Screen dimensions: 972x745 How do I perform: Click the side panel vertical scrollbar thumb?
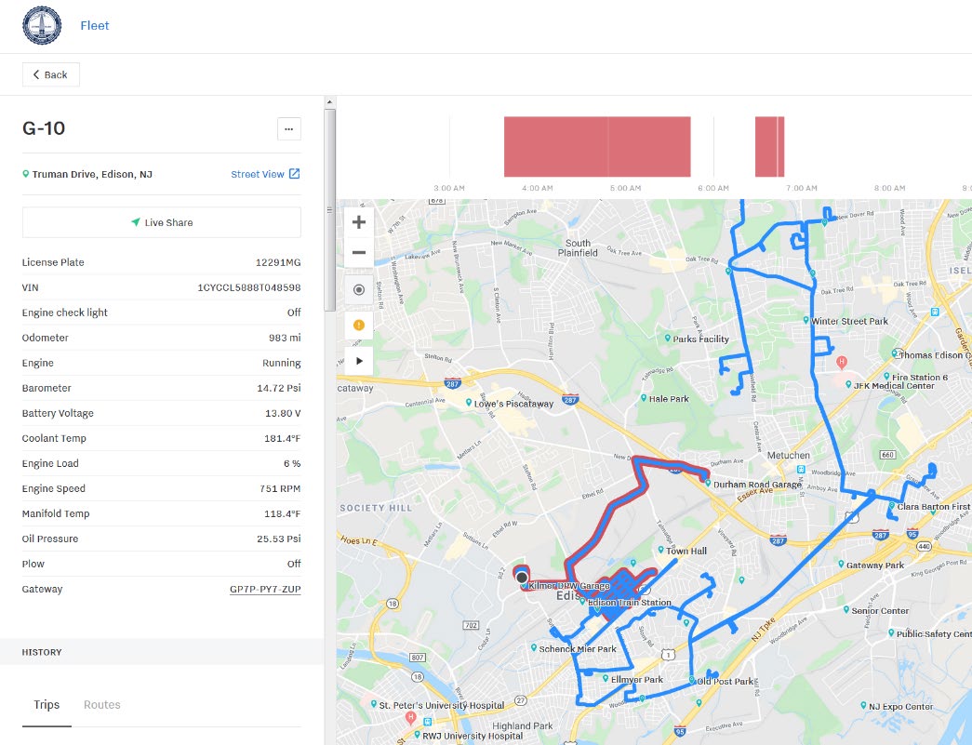click(330, 211)
